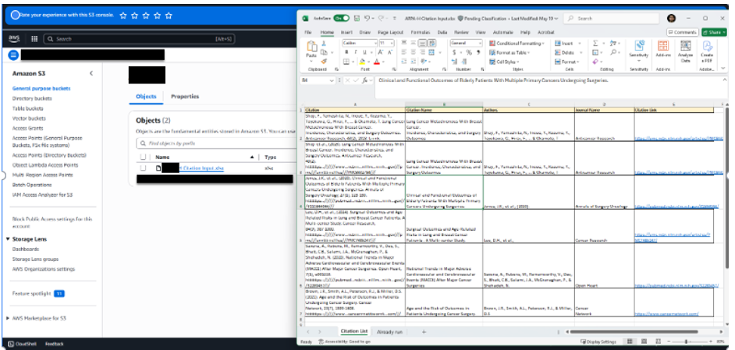The width and height of the screenshot is (735, 350).
Task: Click the AutoSum sigma icon
Action: [595, 43]
